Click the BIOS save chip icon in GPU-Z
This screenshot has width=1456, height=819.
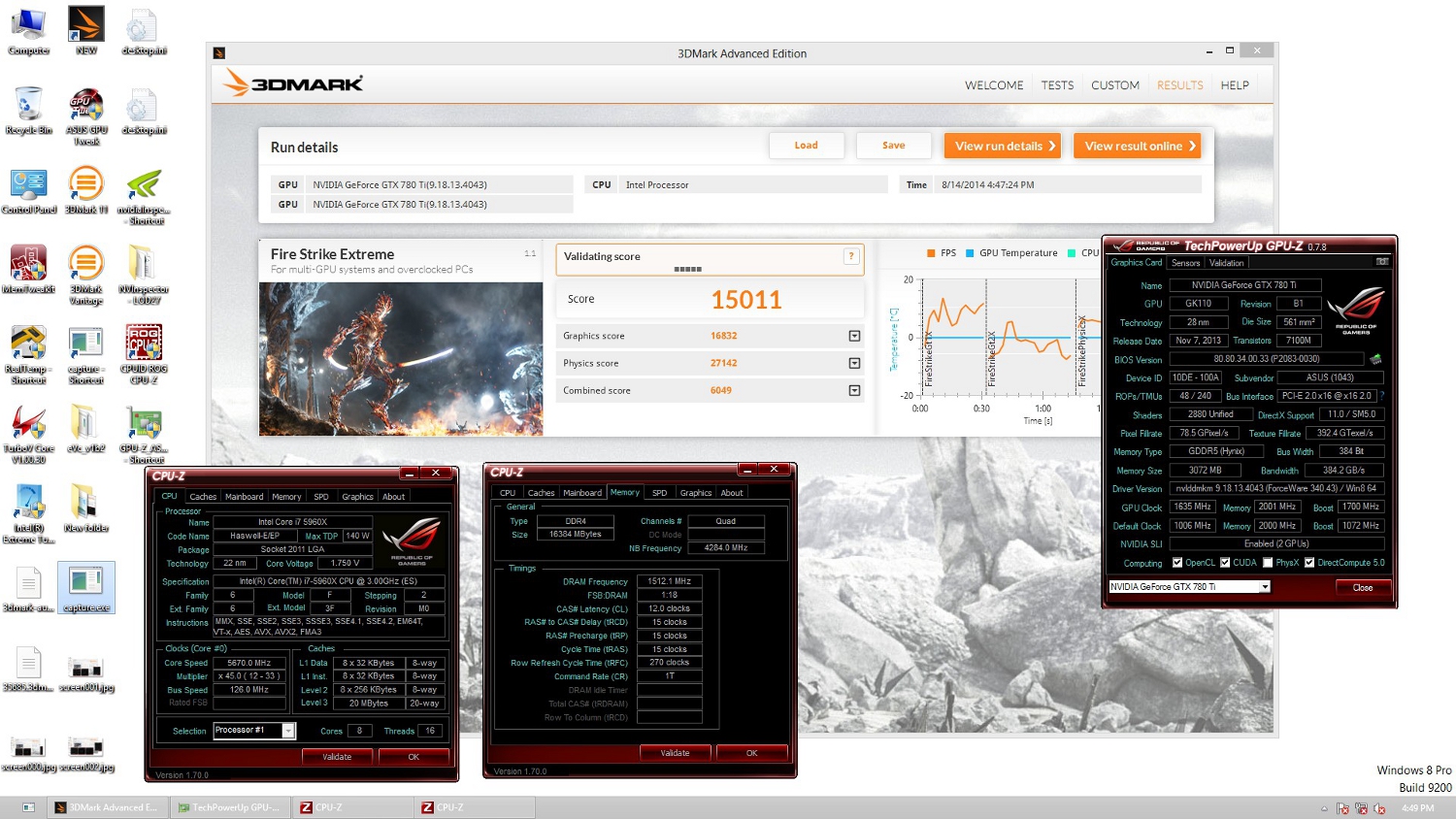tap(1375, 359)
